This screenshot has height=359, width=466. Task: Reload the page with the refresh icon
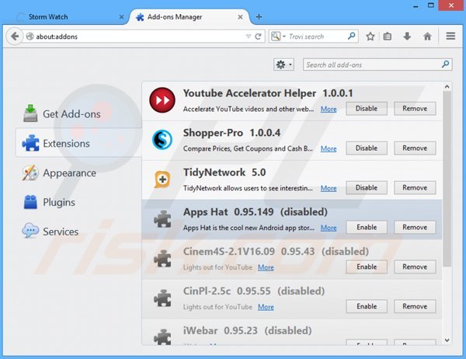(x=258, y=37)
